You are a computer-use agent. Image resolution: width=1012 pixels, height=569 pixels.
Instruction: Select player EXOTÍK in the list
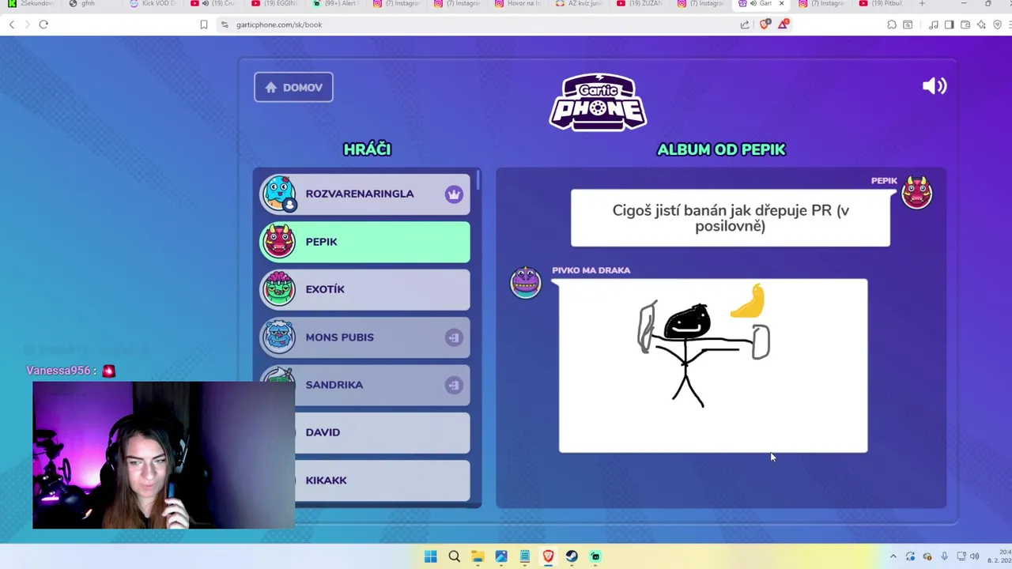(x=365, y=289)
